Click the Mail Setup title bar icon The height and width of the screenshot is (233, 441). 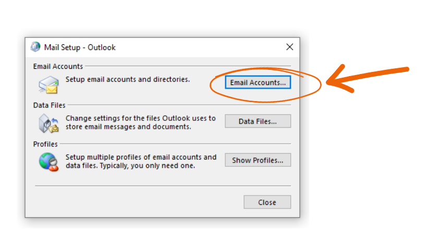pyautogui.click(x=35, y=47)
